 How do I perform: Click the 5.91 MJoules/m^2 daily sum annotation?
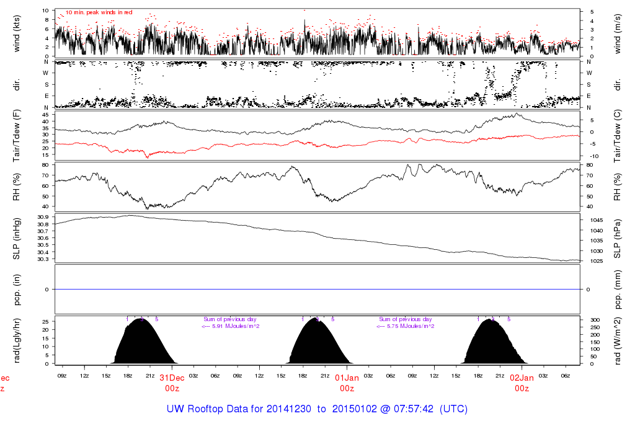click(230, 325)
